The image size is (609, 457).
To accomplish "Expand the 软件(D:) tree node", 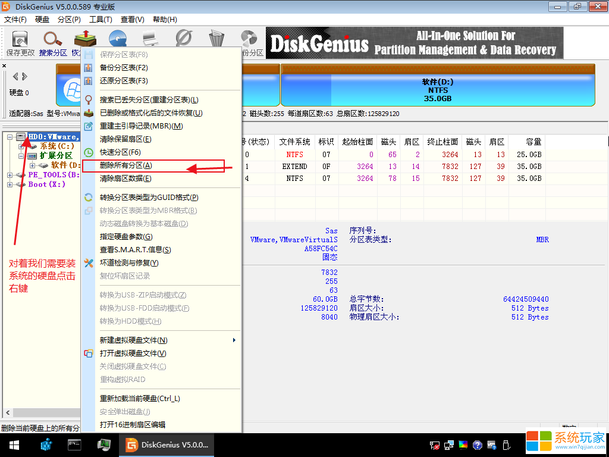I will 33,165.
